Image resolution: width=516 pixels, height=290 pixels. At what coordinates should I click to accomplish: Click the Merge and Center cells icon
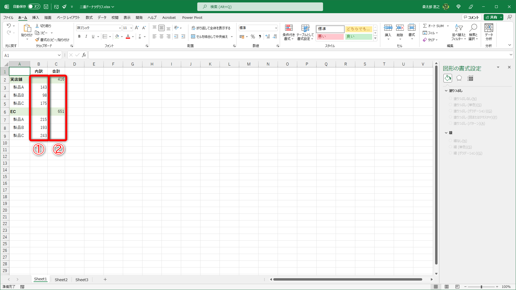click(x=193, y=37)
